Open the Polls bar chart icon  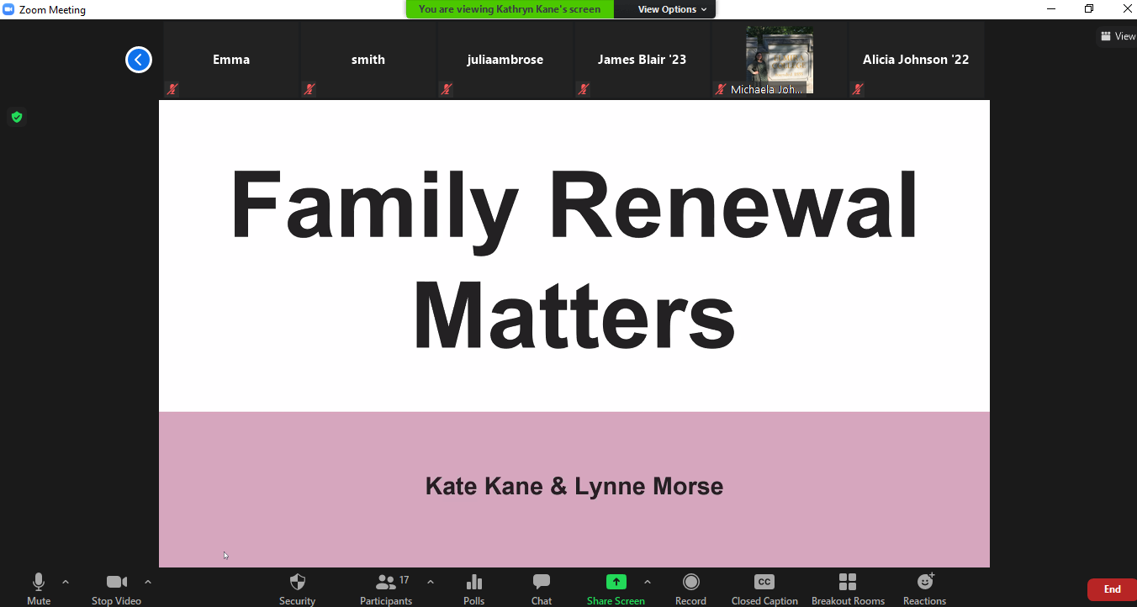coord(474,582)
